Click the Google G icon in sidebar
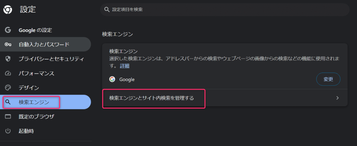The image size is (357, 146). (8, 30)
